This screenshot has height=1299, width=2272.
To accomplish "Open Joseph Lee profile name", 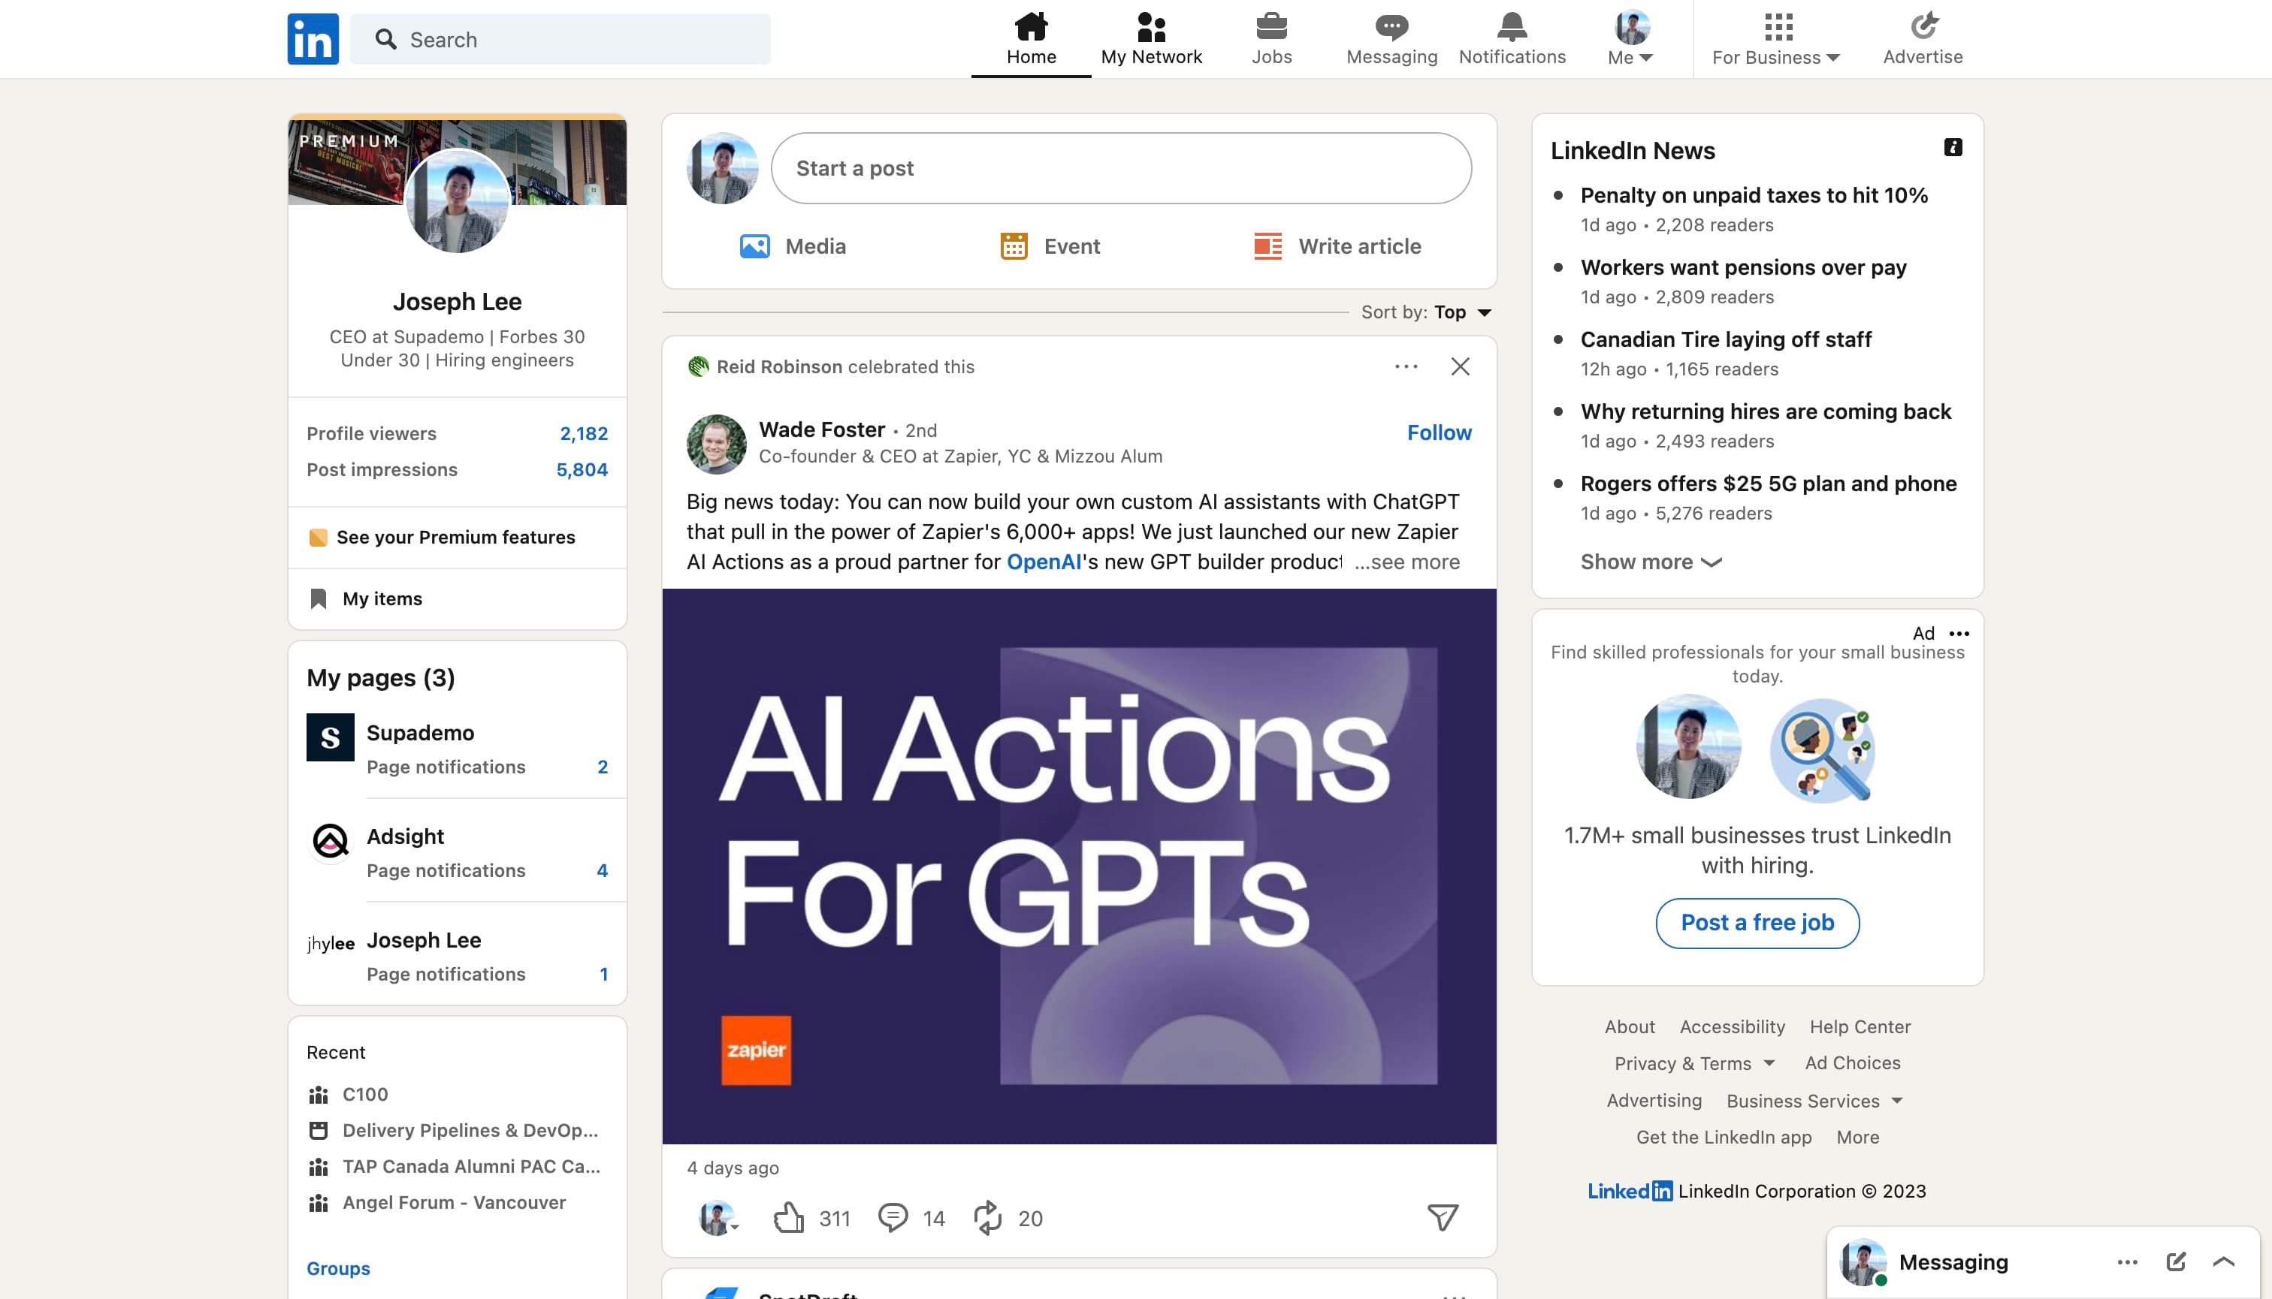I will coord(457,302).
